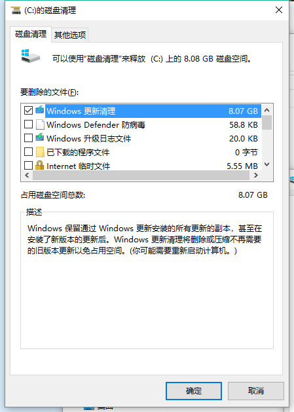The image size is (294, 412).
Task: Enable the 已下载的程序文件 checkbox
Action: (28, 151)
